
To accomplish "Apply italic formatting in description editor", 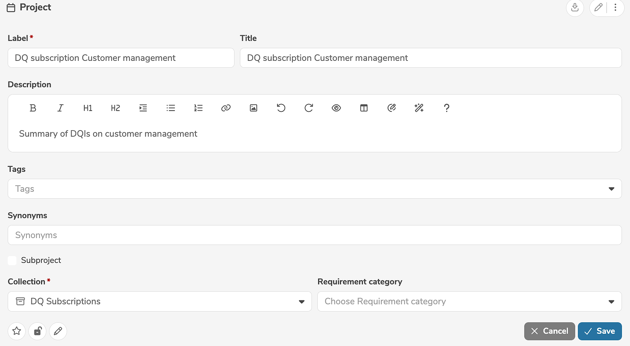I will (60, 108).
